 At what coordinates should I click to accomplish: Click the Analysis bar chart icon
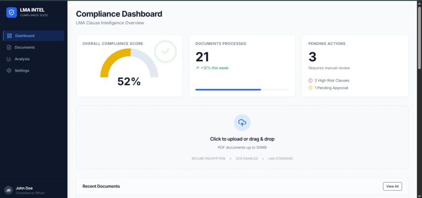point(9,59)
